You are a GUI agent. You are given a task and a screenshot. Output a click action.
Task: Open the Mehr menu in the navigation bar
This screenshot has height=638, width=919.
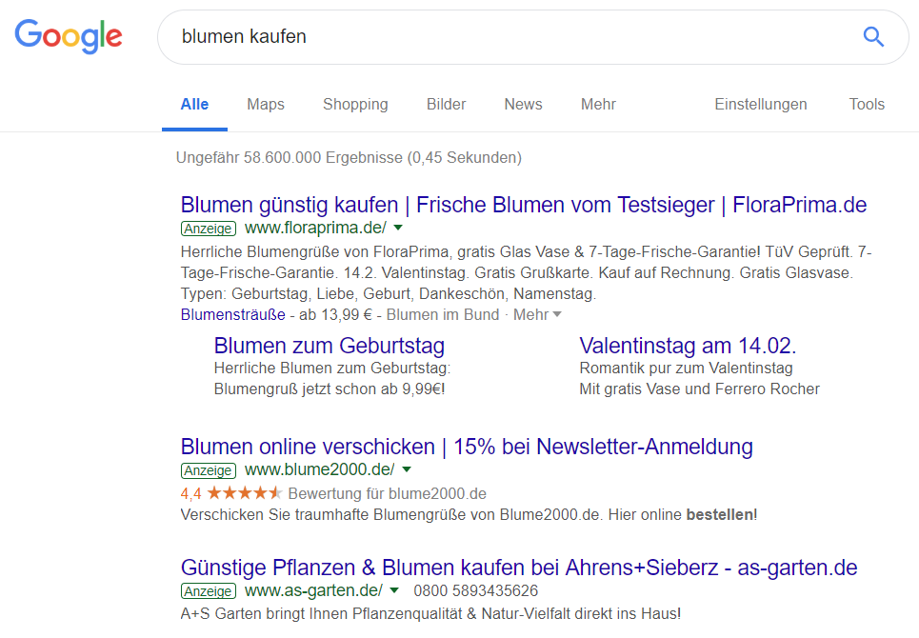click(598, 104)
